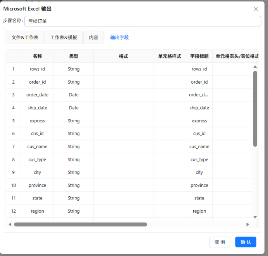Click the Date type for order_date
The height and width of the screenshot is (256, 268).
(74, 95)
